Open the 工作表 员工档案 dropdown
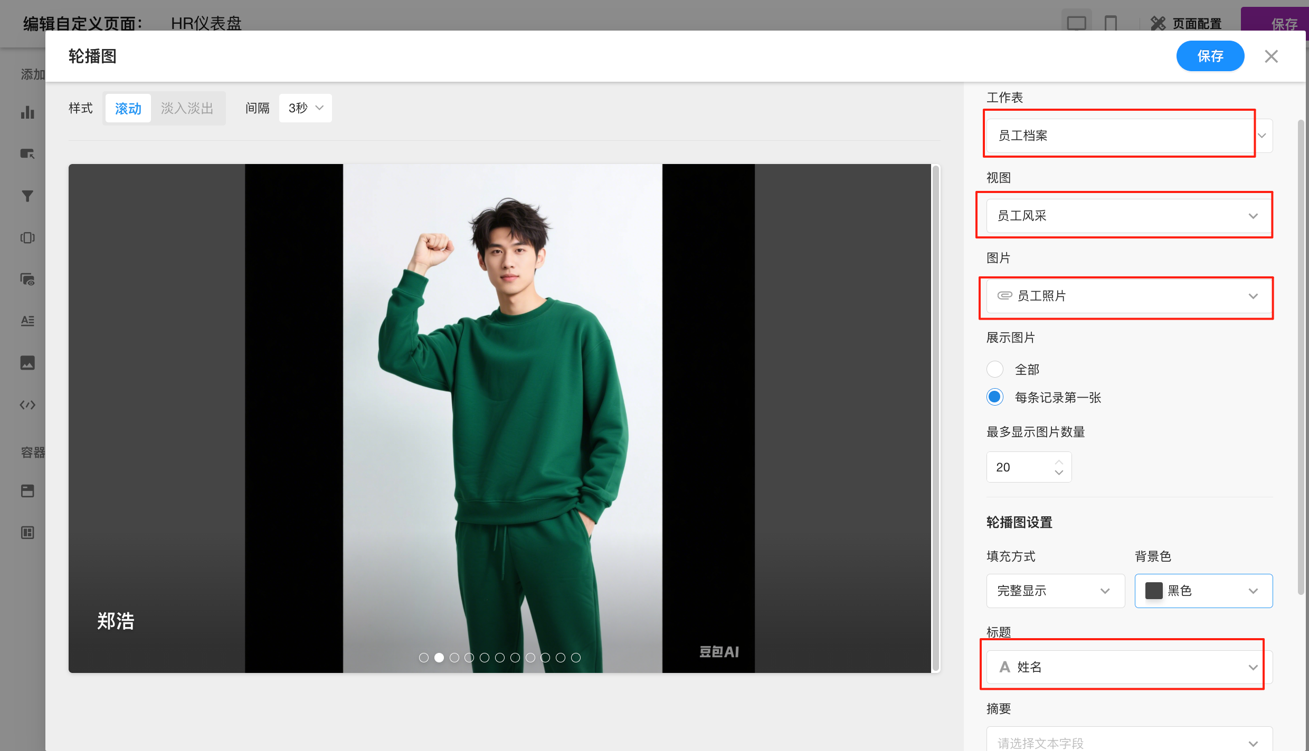Viewport: 1309px width, 751px height. click(x=1130, y=136)
